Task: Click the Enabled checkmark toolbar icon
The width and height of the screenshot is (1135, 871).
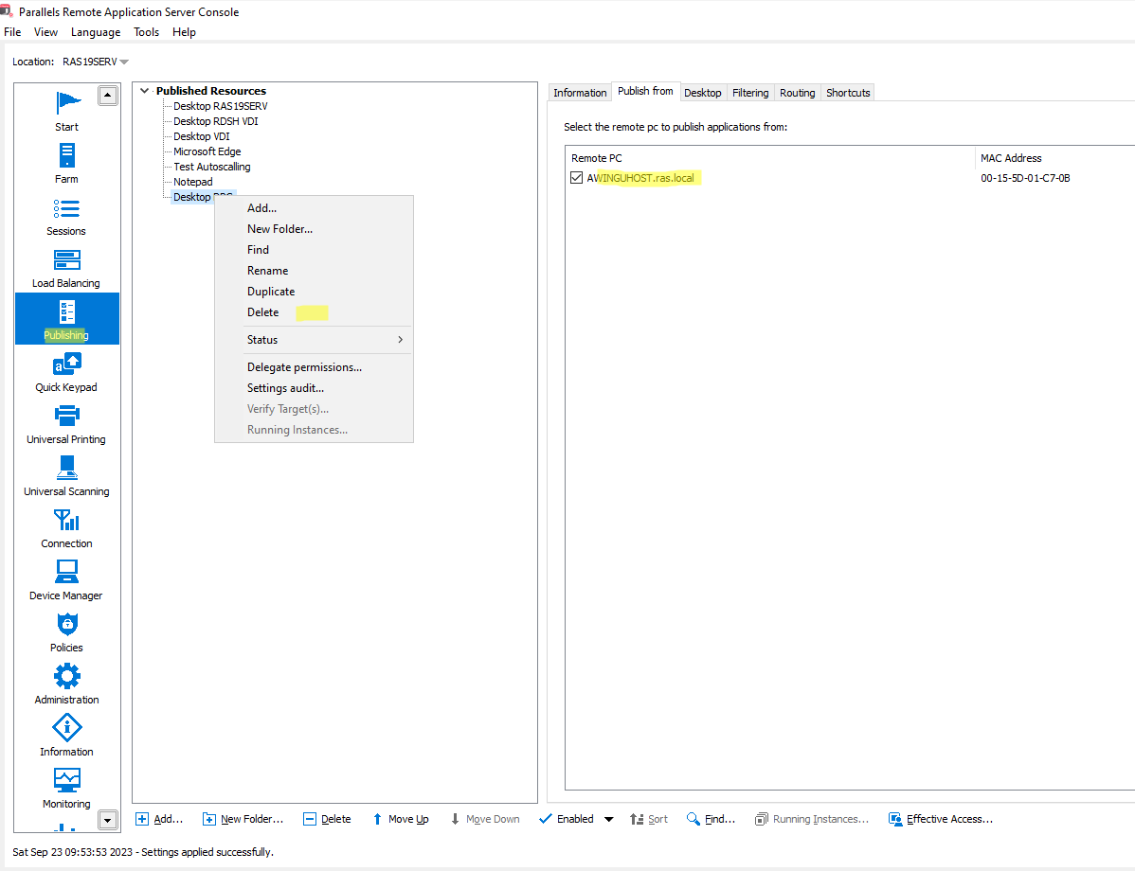Action: (546, 819)
